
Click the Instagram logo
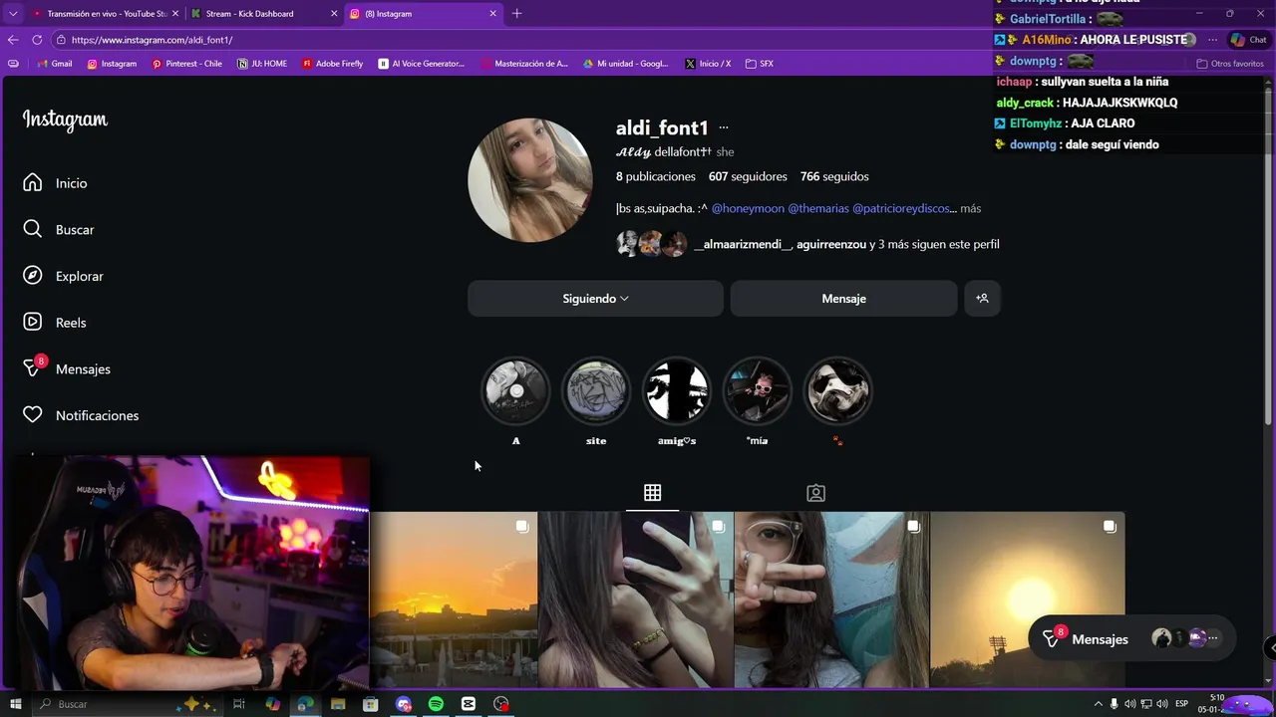coord(65,120)
